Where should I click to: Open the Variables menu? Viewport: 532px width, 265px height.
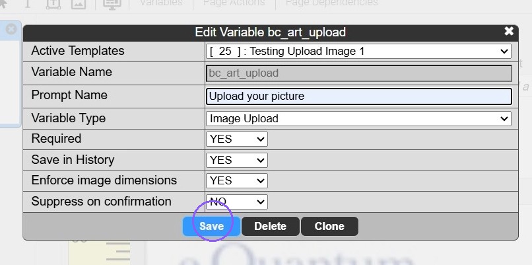point(161,3)
